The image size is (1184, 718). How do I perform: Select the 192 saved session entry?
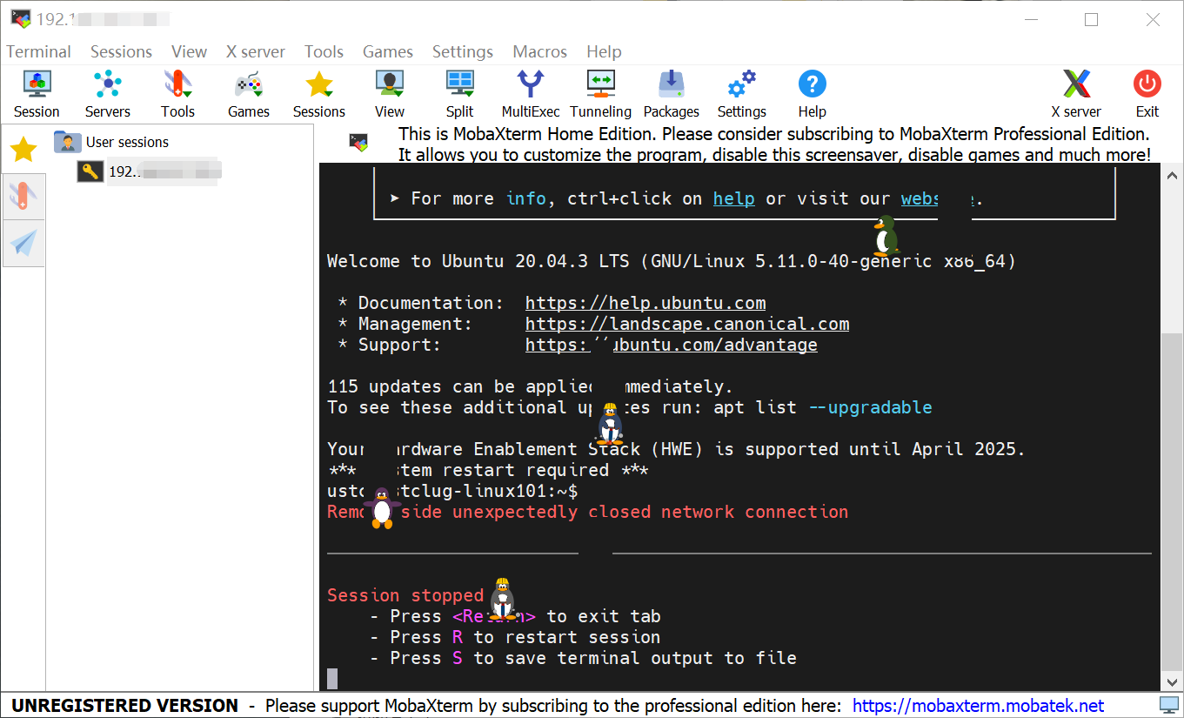pyautogui.click(x=164, y=171)
